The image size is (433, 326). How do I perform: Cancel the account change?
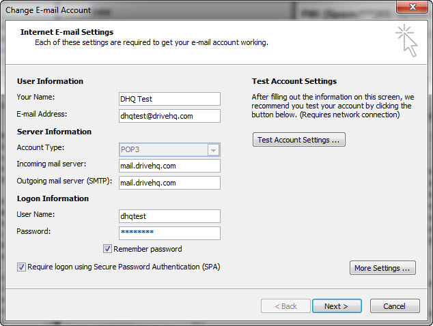pos(394,306)
